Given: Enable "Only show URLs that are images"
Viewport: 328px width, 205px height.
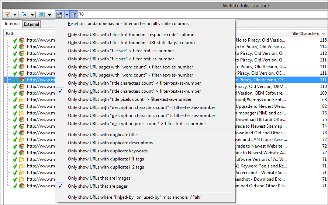Looking at the screenshot, I should click(x=99, y=178).
